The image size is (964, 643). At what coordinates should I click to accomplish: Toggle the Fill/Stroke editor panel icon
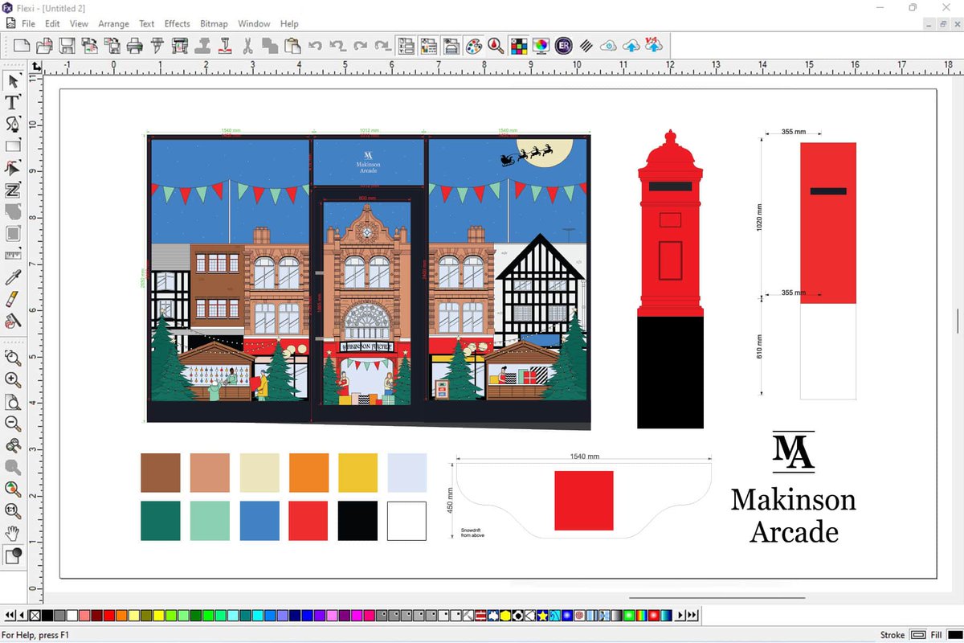[x=451, y=46]
